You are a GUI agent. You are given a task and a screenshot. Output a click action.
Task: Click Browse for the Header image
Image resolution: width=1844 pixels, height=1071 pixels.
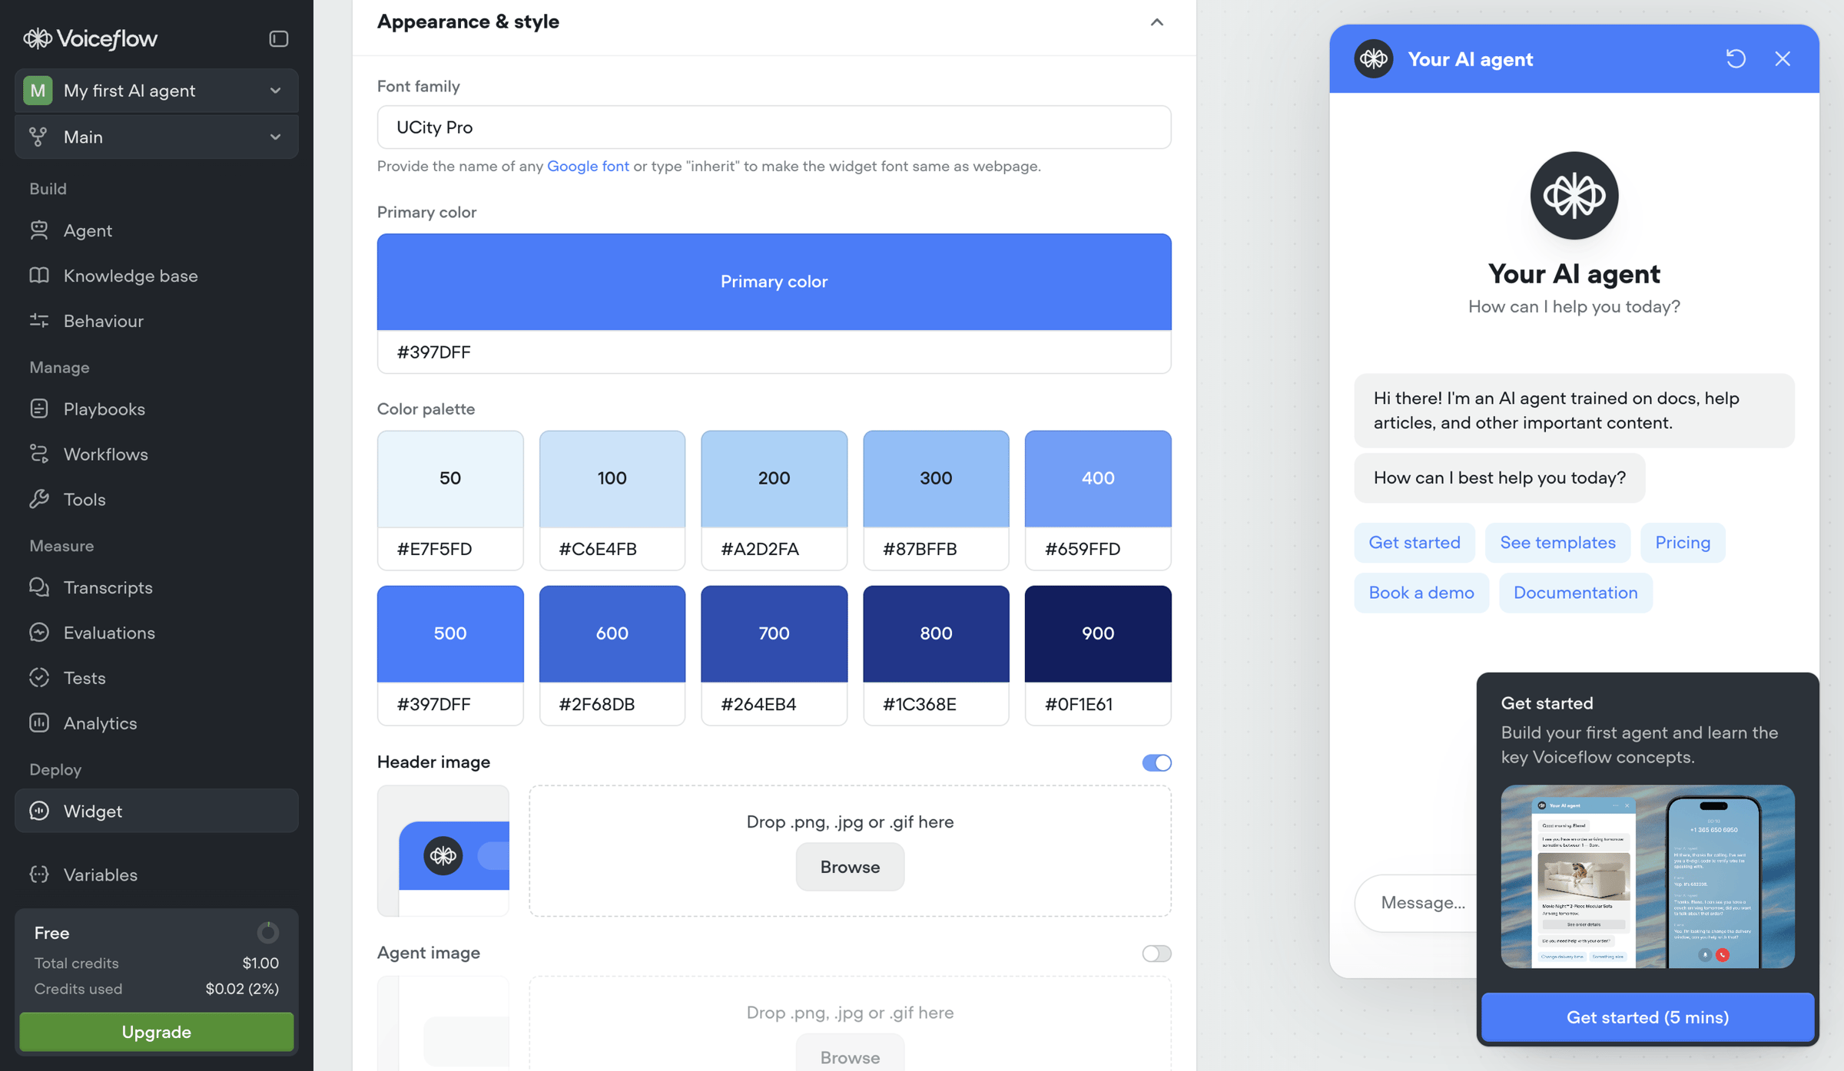point(850,867)
